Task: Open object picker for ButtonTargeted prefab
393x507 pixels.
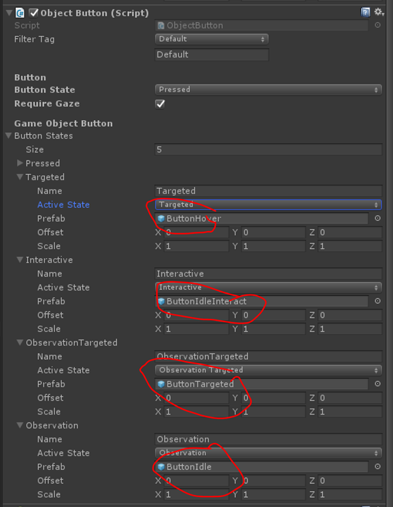Action: coord(377,384)
